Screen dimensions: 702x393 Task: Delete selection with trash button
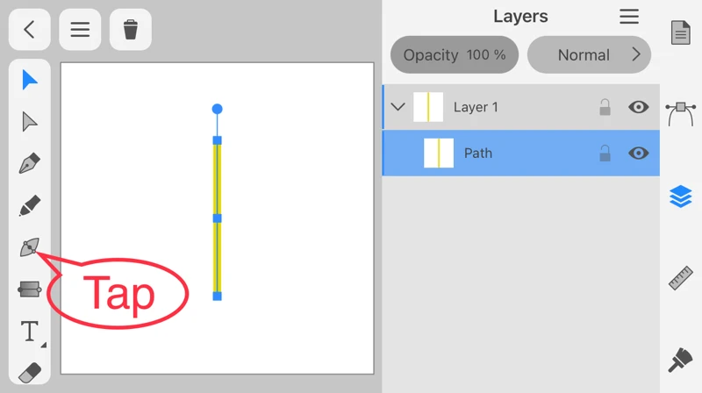tap(131, 30)
